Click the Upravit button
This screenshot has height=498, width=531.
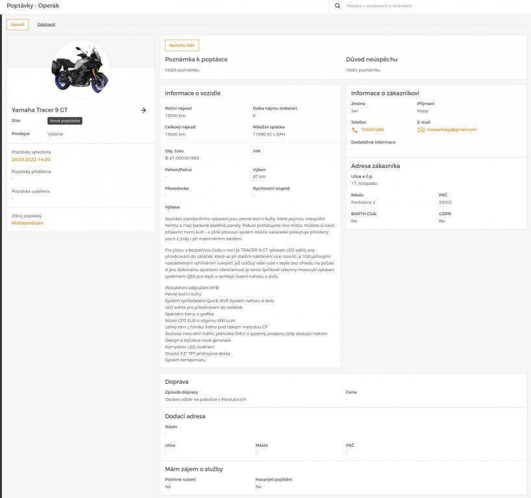[x=18, y=25]
